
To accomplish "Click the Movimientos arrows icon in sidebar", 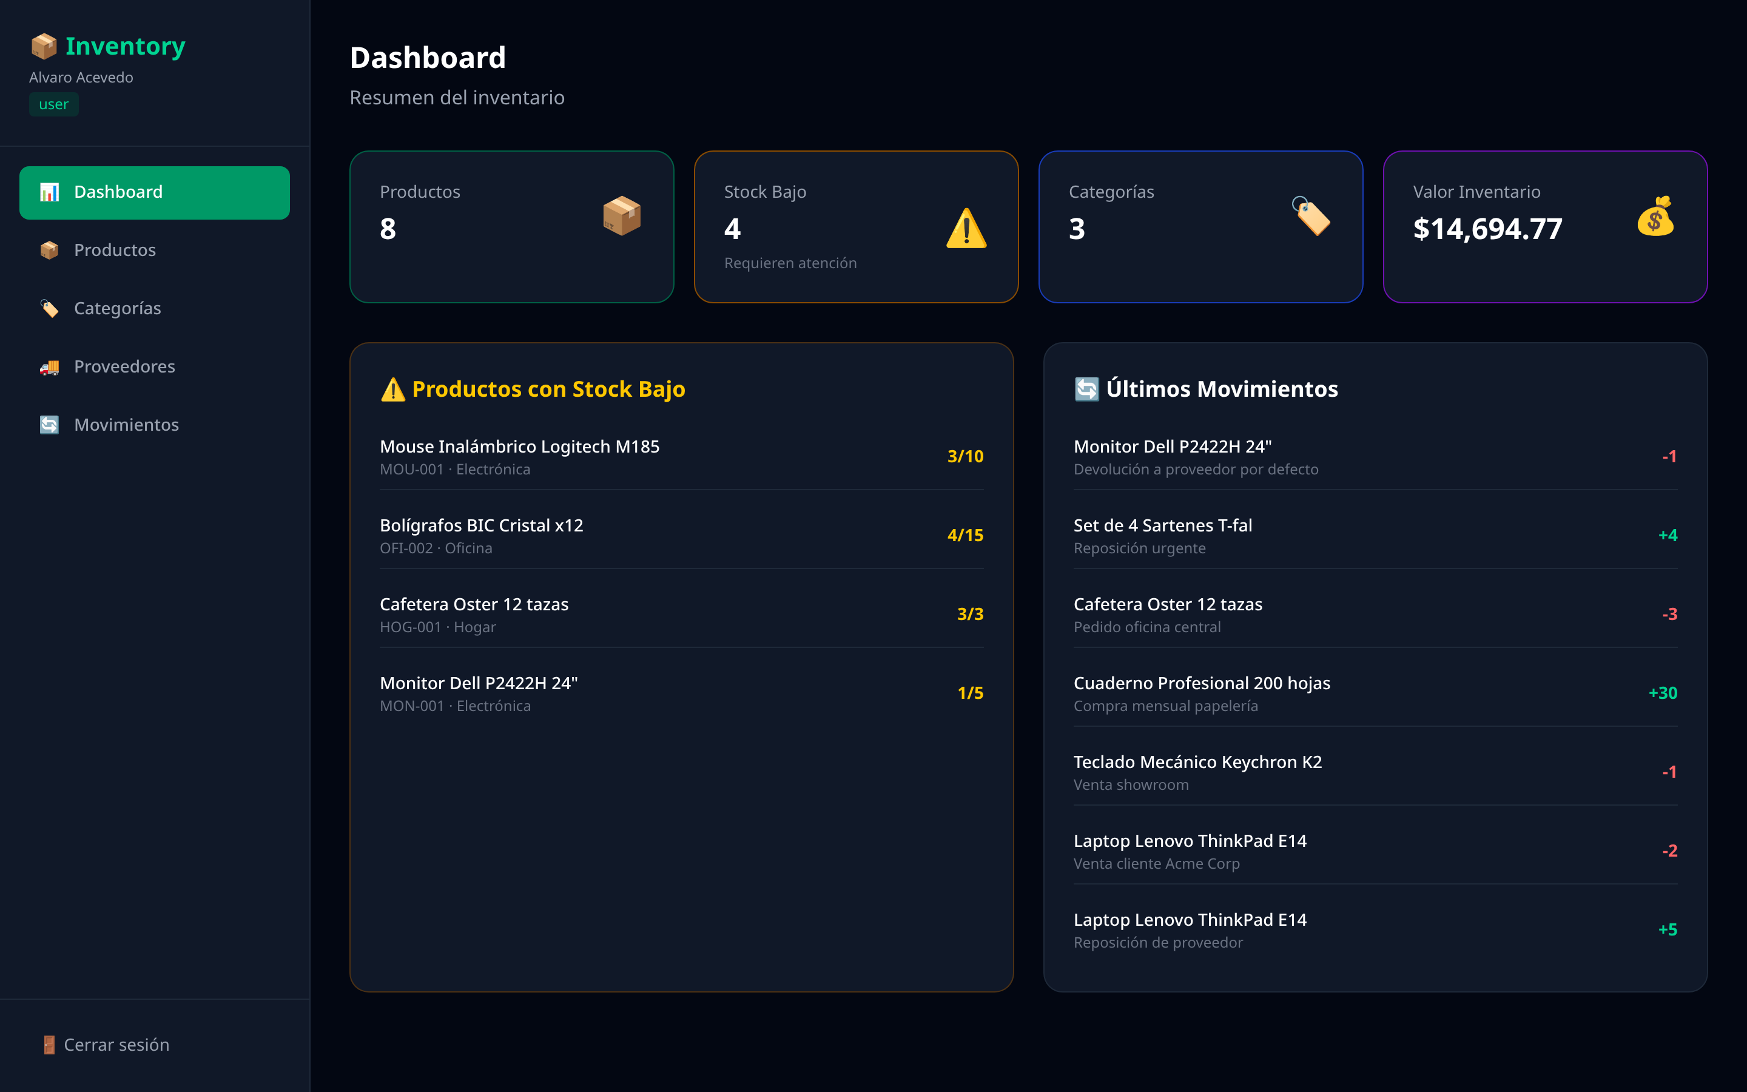I will 49,425.
